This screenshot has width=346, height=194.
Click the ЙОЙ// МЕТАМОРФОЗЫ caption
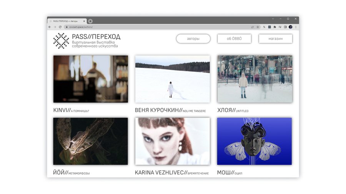71,173
